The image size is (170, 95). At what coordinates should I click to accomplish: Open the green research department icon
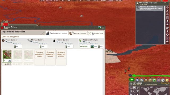pyautogui.click(x=154, y=80)
